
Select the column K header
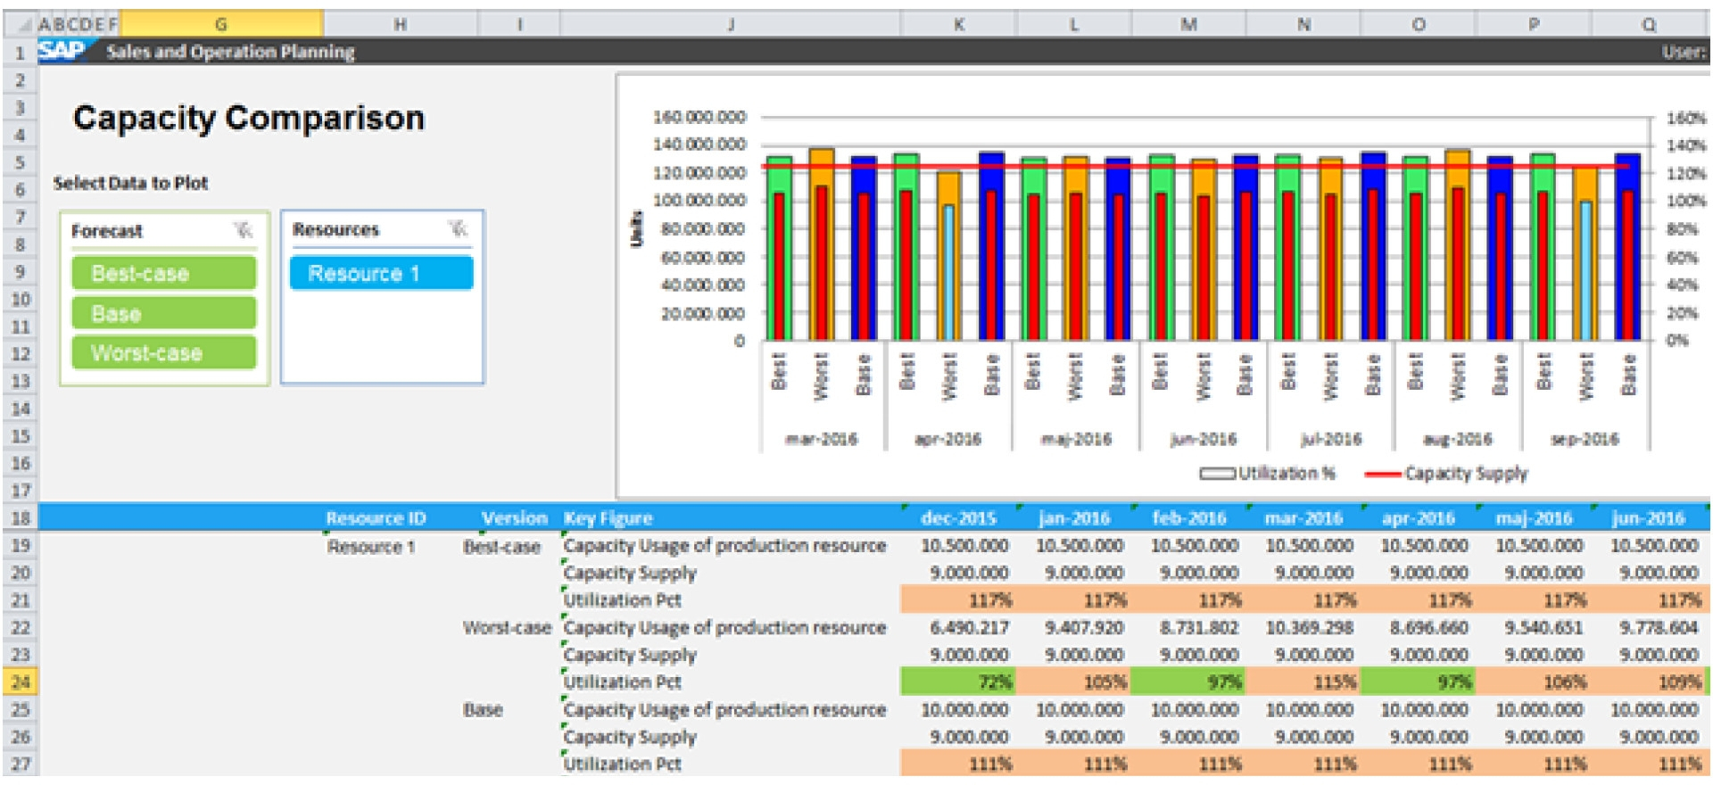(x=958, y=24)
